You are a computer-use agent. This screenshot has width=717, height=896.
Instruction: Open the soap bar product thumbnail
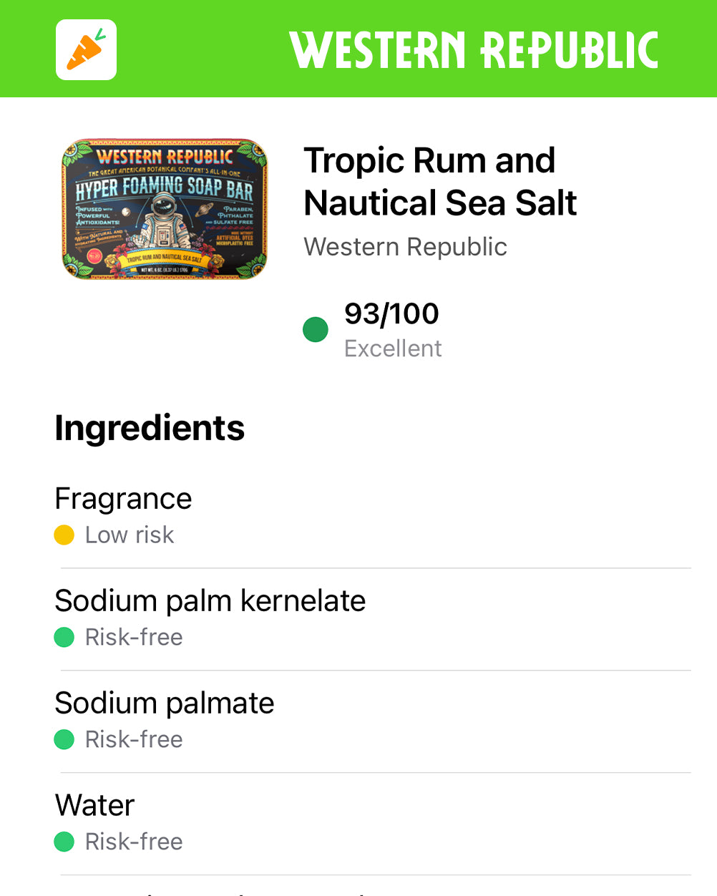tap(165, 209)
